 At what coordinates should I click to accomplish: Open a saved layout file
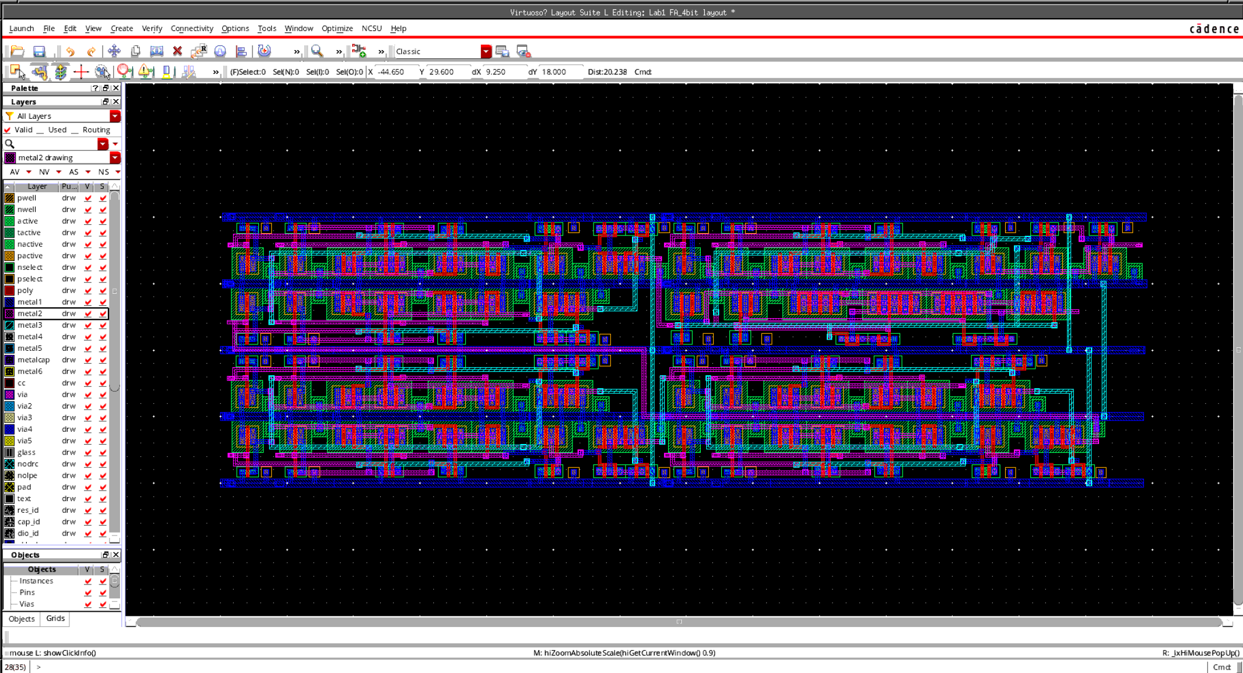click(17, 51)
